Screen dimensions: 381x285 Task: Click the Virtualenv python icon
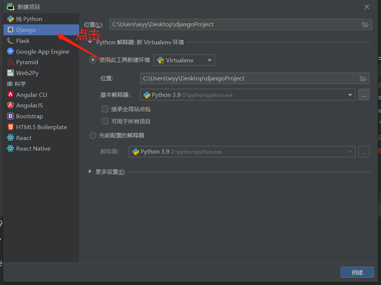(x=161, y=60)
